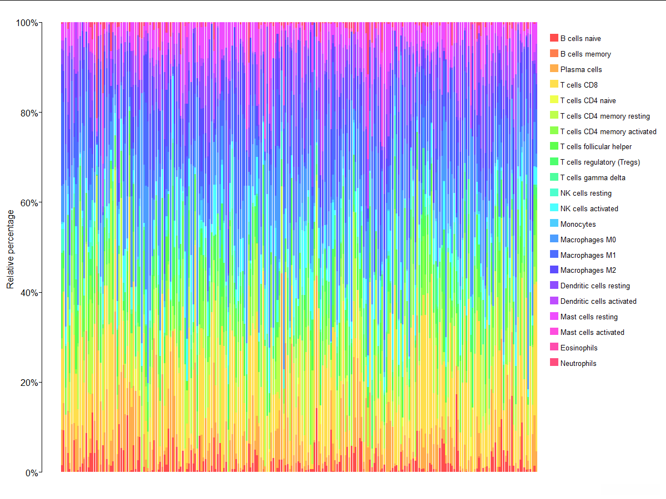Select 'T cells CD4 memory resting' label
This screenshot has width=666, height=499.
click(605, 116)
